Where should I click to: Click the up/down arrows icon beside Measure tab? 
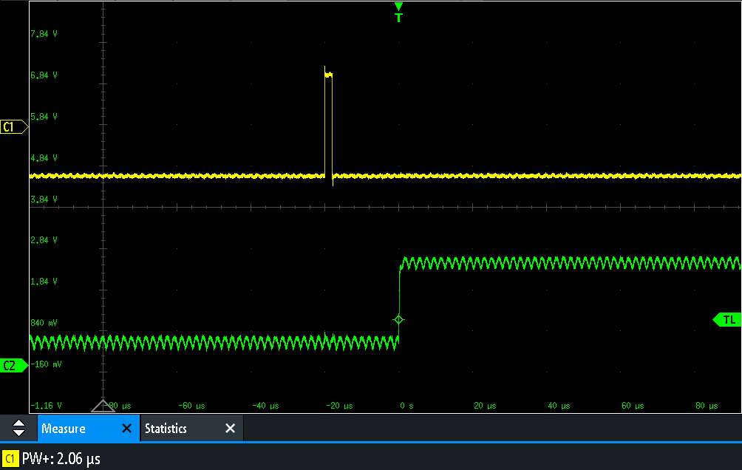(x=18, y=428)
